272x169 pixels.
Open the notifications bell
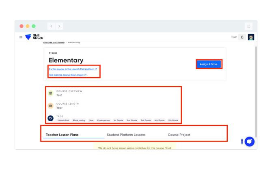(242, 37)
